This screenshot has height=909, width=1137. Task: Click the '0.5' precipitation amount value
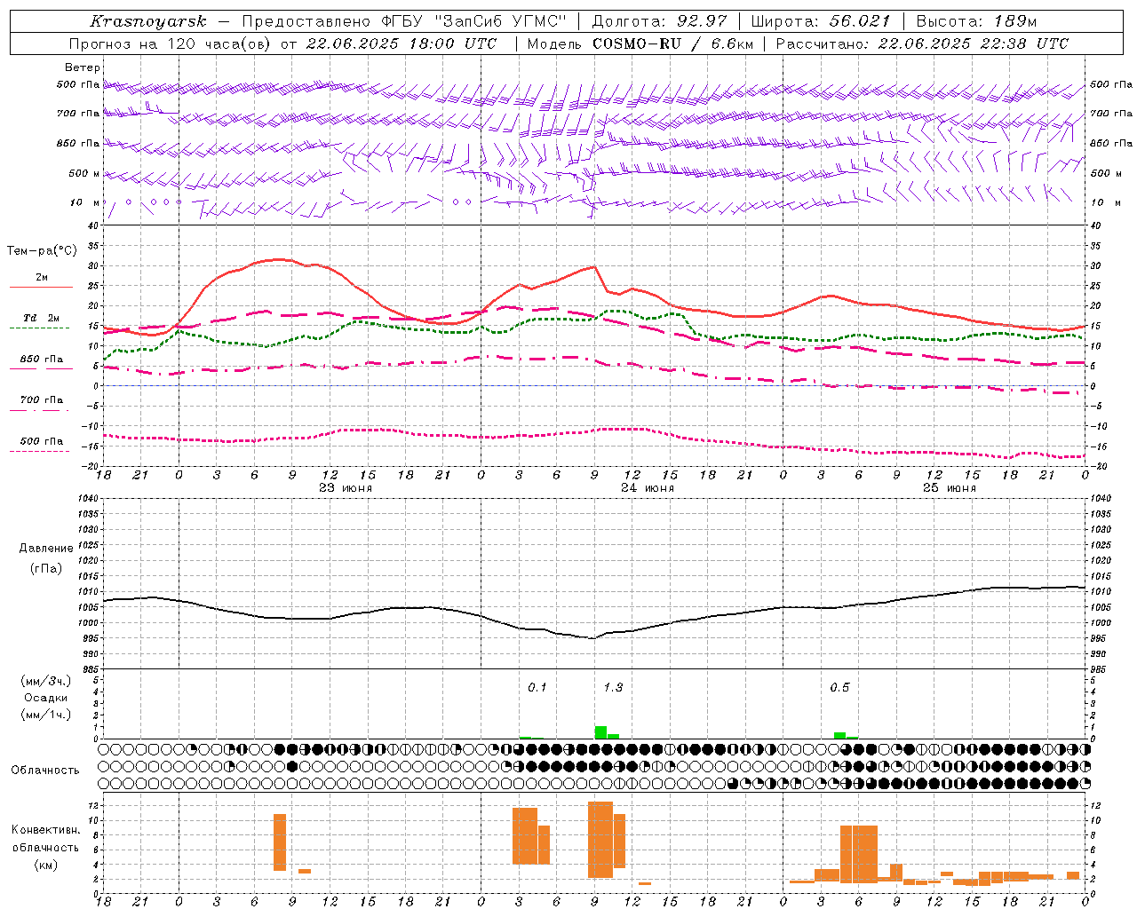coord(839,688)
